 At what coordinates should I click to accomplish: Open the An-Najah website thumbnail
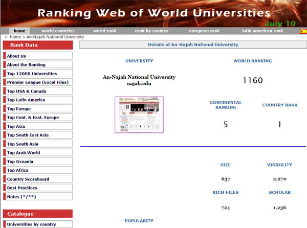139,115
